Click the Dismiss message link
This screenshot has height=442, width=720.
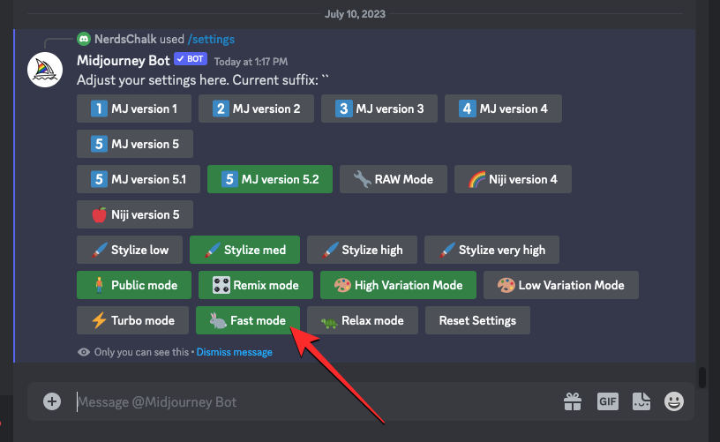234,352
